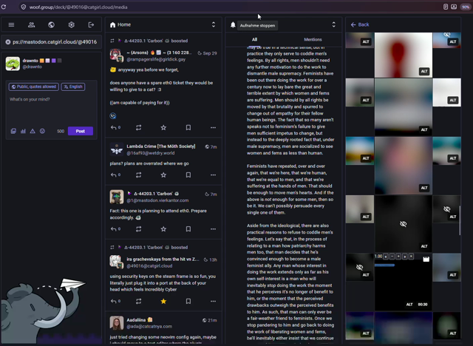The image size is (473, 346).
Task: Reload the page in the browser
Action: click(x=4, y=7)
